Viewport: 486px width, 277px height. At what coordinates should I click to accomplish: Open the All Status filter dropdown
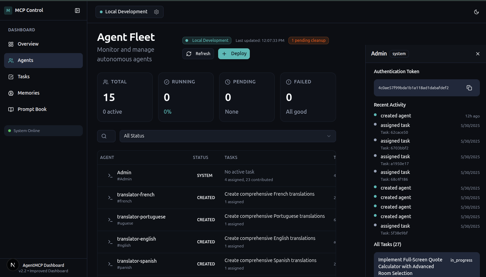click(227, 136)
